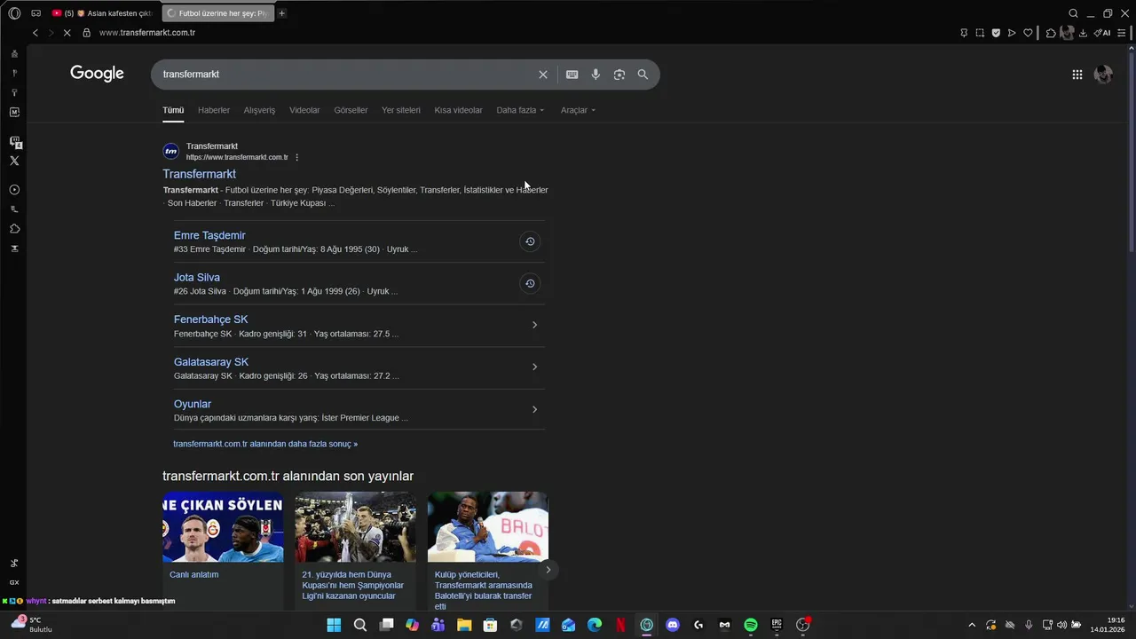Switch to Görseller tab
The image size is (1136, 639).
(351, 110)
